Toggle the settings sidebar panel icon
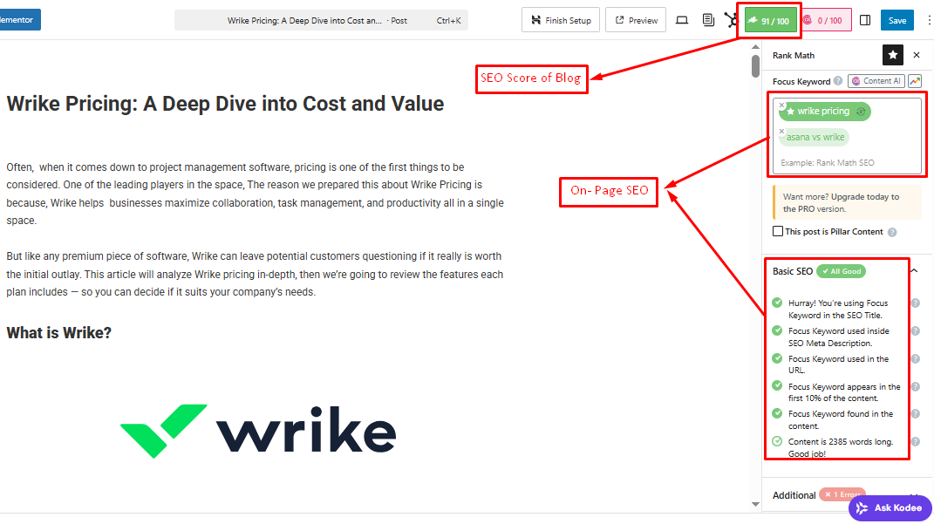The height and width of the screenshot is (524, 934). click(x=864, y=20)
